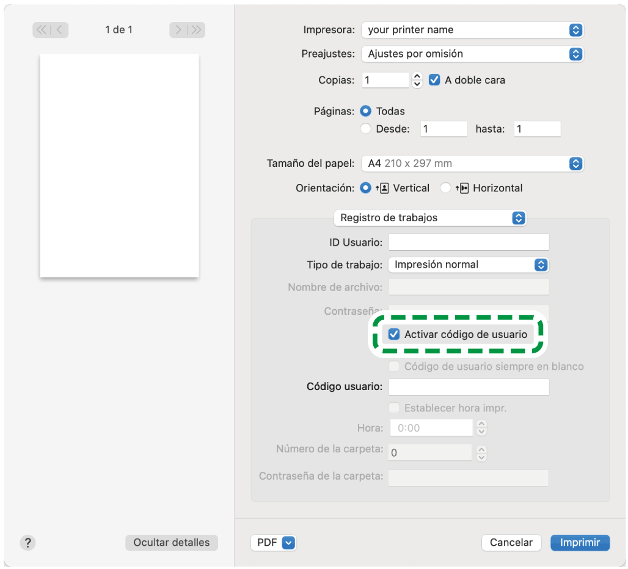This screenshot has height=569, width=628.
Task: Open the Tamaño del papel dropdown
Action: click(472, 164)
